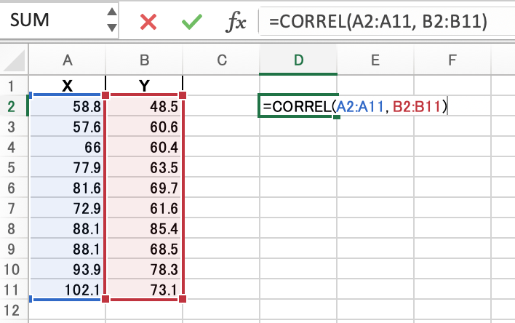
Task: Select column E header
Action: pyautogui.click(x=375, y=60)
